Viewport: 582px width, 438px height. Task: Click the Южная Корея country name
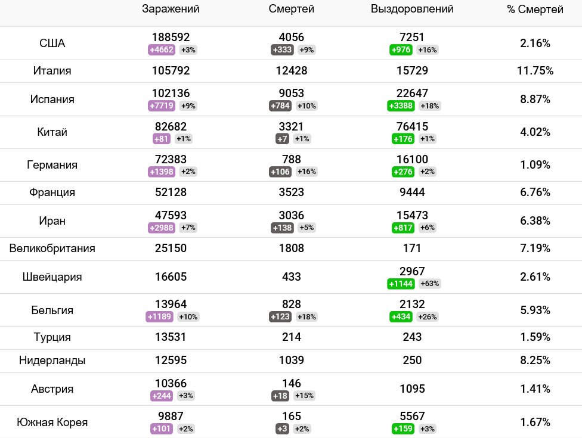click(52, 423)
